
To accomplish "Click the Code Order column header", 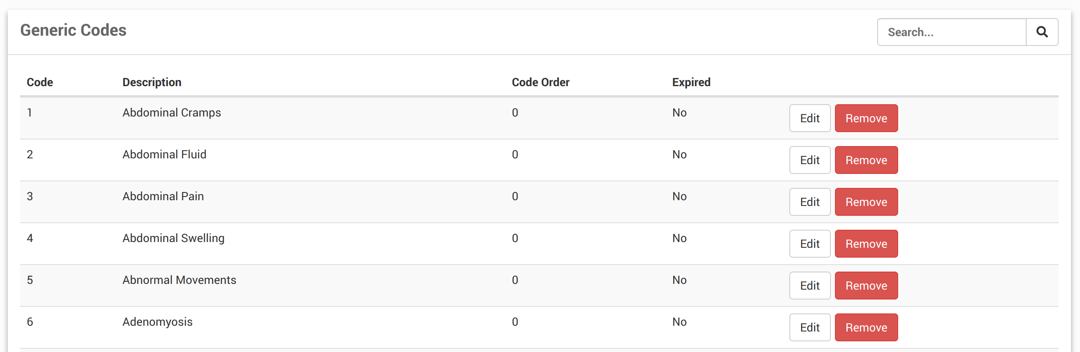I will [541, 82].
